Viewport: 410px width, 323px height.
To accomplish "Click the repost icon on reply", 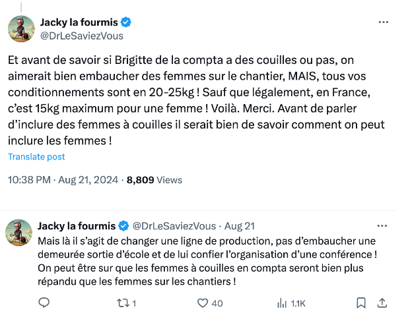I will tap(123, 303).
